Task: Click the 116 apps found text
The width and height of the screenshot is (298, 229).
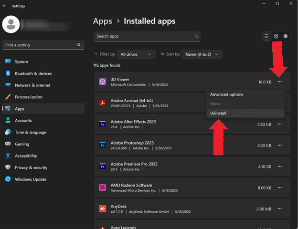Action: point(107,65)
